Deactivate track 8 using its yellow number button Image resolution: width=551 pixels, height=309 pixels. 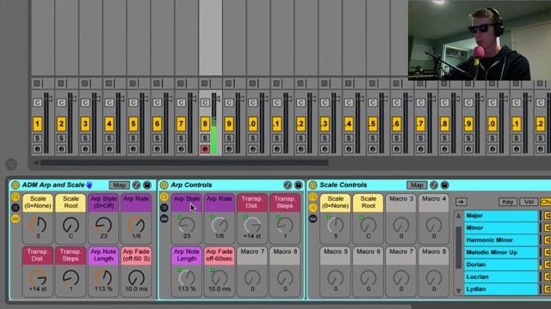click(205, 124)
